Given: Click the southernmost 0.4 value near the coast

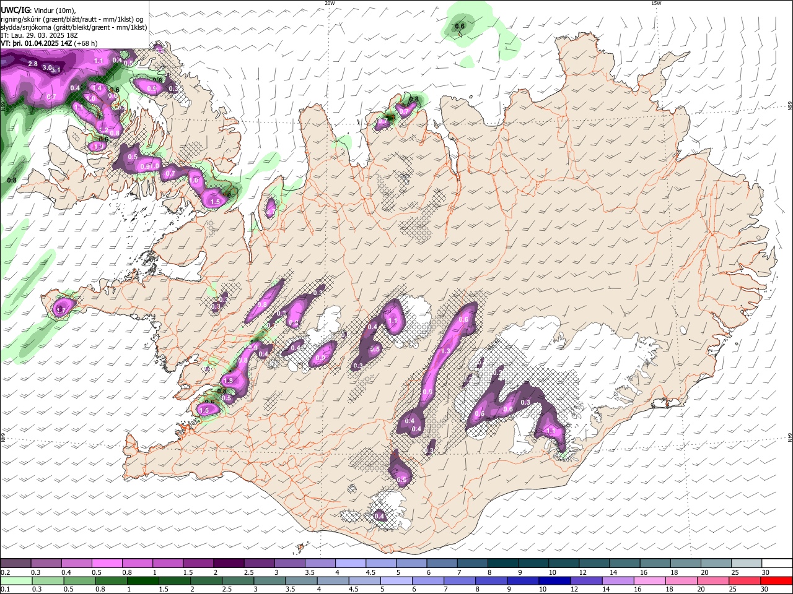Looking at the screenshot, I should coord(379,516).
